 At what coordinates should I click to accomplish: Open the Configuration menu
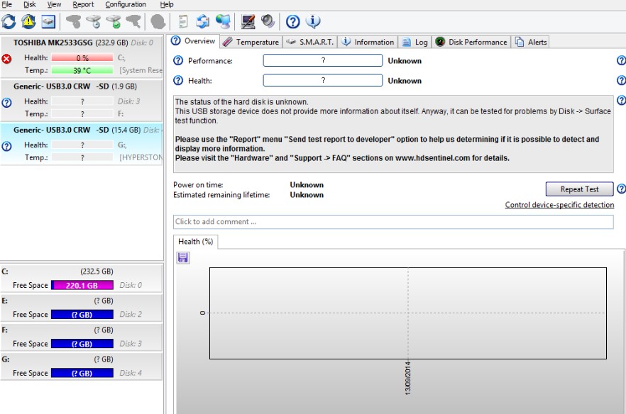[x=126, y=5]
